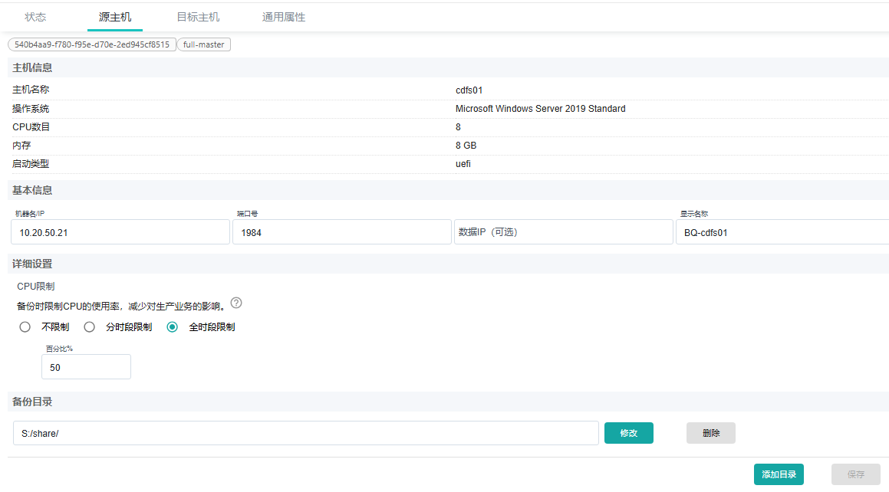Choose the 分时段限制 radio option

tap(90, 327)
